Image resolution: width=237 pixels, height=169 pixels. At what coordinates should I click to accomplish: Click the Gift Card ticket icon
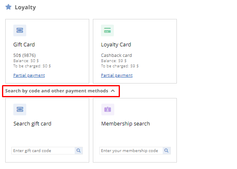[x=20, y=30]
